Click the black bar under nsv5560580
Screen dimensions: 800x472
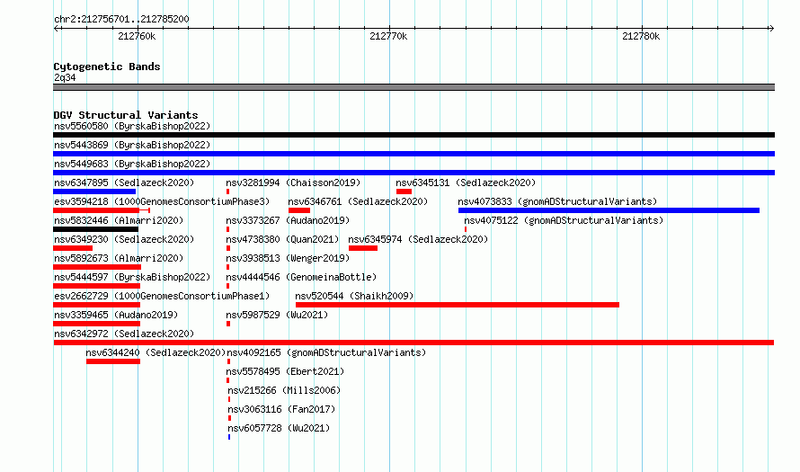[x=413, y=135]
